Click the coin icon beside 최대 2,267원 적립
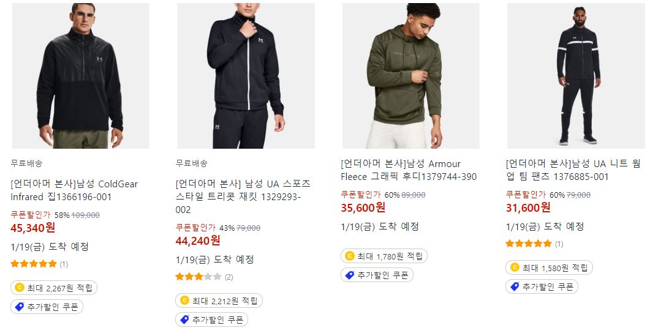 pyautogui.click(x=20, y=287)
